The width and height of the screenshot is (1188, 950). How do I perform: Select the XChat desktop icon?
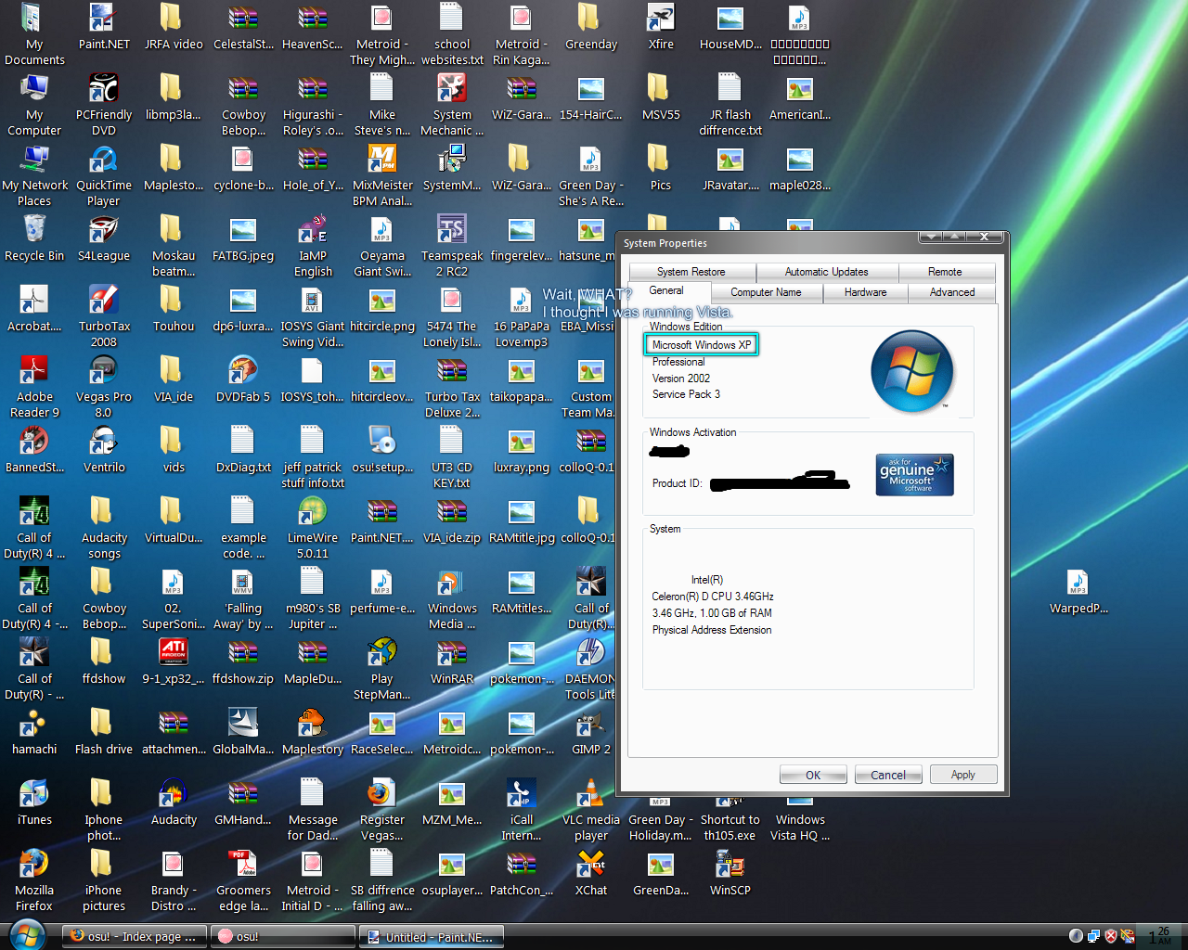(x=591, y=873)
